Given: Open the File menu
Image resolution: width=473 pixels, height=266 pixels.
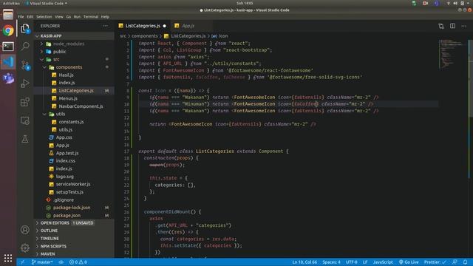Looking at the screenshot, I should (21, 17).
